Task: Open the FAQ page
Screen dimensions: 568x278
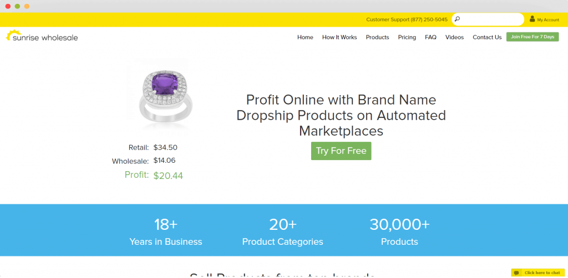Action: tap(430, 37)
